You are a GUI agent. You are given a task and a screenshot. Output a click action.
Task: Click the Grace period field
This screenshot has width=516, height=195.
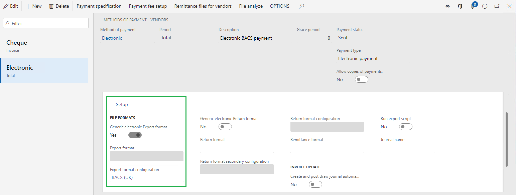click(314, 38)
